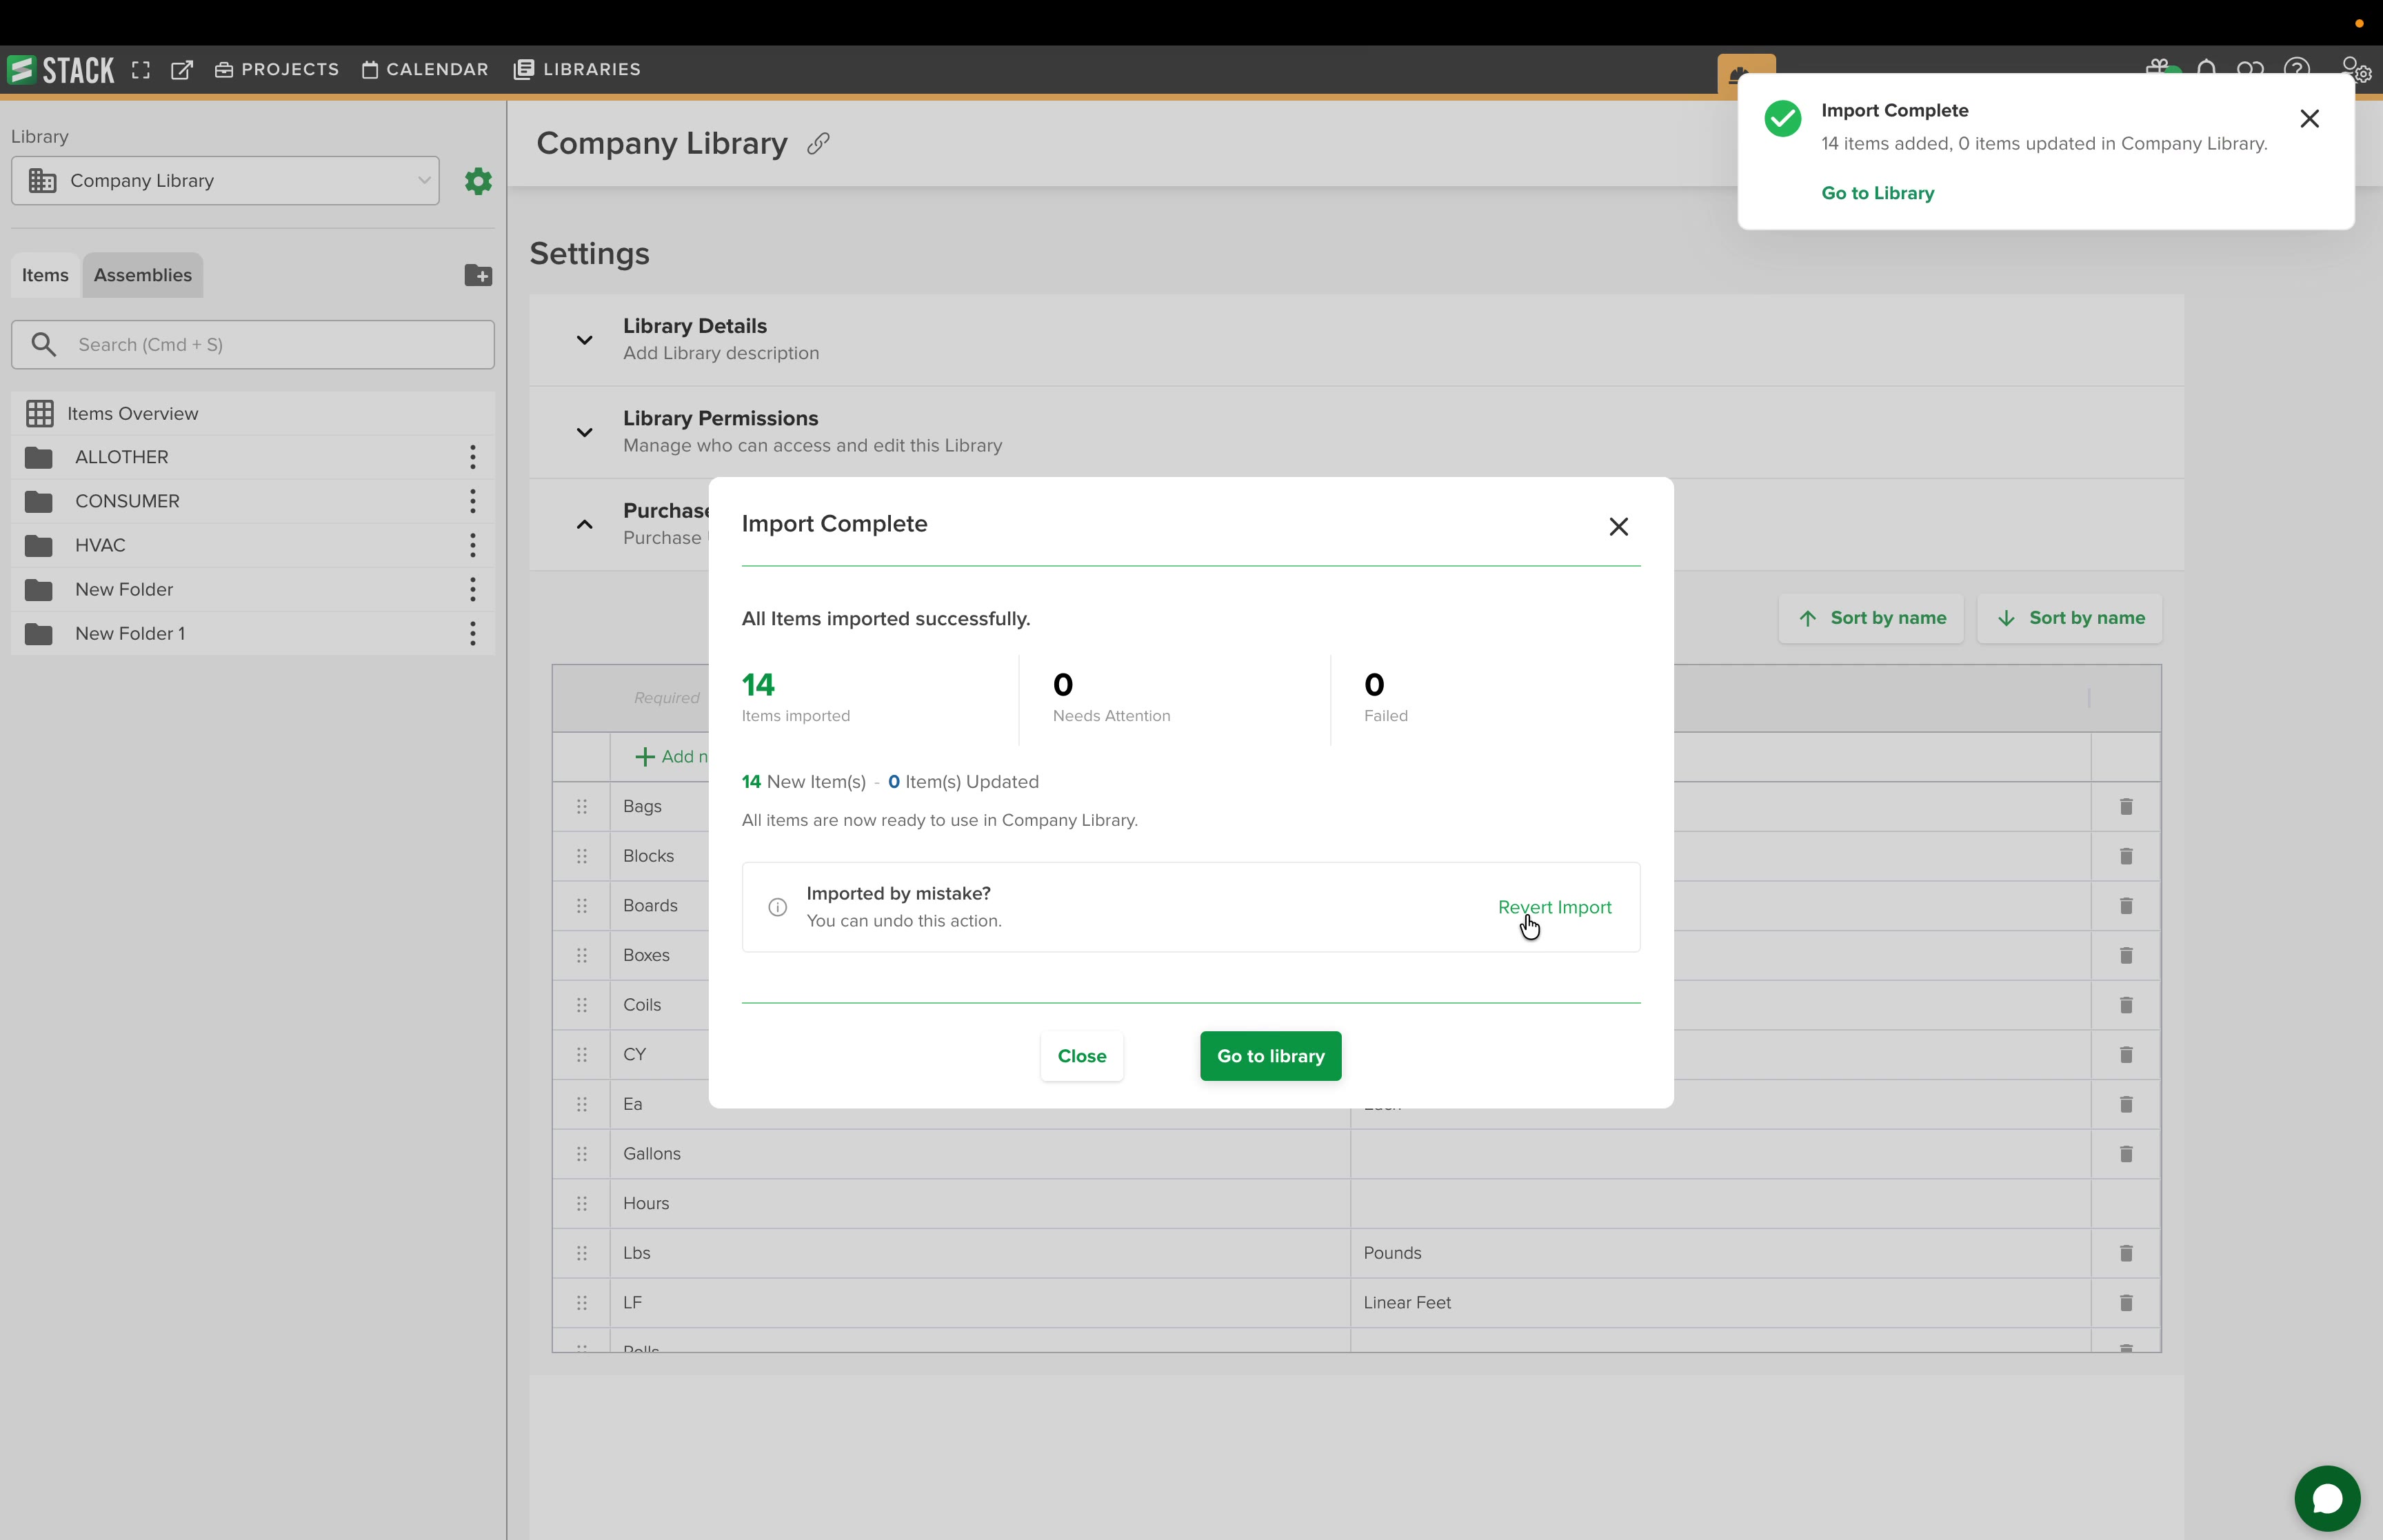Collapse the Purchase units section chevron

tap(584, 524)
